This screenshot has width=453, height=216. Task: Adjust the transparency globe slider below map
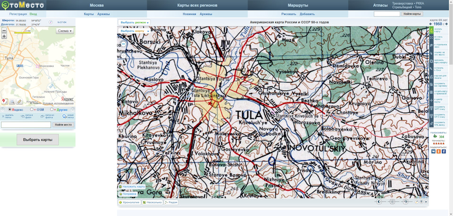pyautogui.click(x=406, y=201)
